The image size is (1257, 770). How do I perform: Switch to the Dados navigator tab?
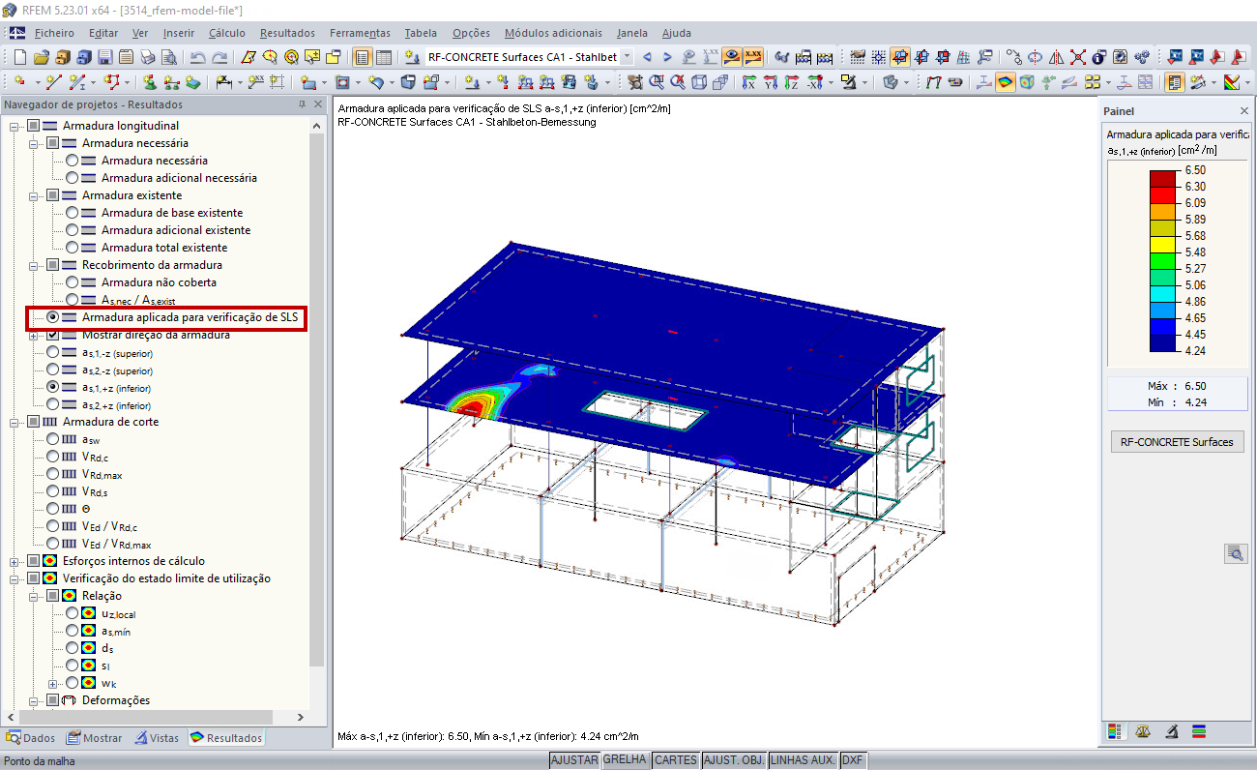[x=31, y=738]
